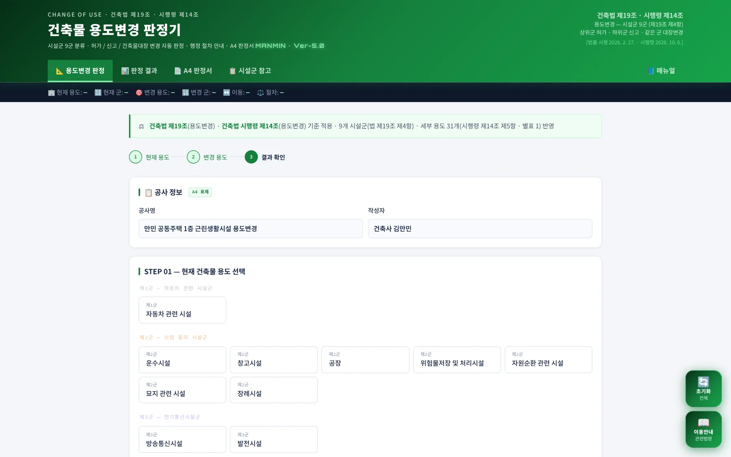Screen dimensions: 731x457
Task: Click the number icon beside 변경 군 status
Action: point(186,93)
